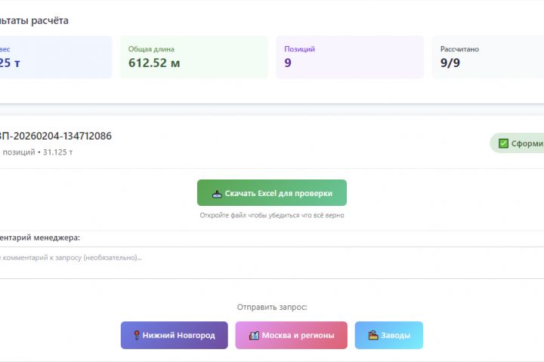Screen dimensions: 544x362
Task: Click the calculation results heading
Action: point(35,20)
